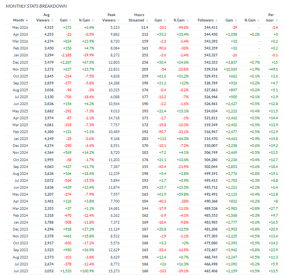Click sort icon beside Followers Gain header

click(x=236, y=20)
